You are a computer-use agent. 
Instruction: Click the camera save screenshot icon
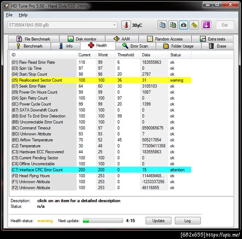coord(184,25)
